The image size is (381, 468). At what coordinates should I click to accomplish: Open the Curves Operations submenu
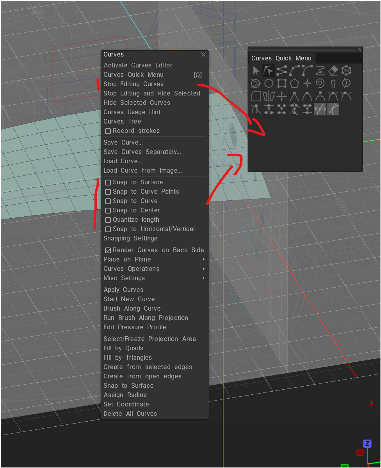[154, 269]
